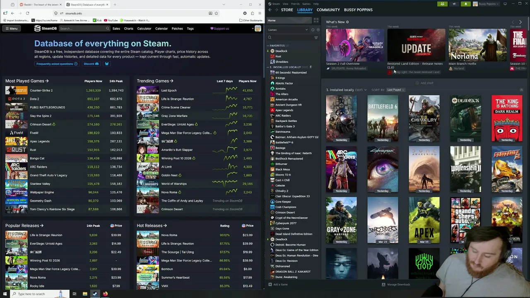Open Steam announcements megaphone icon

click(454, 4)
